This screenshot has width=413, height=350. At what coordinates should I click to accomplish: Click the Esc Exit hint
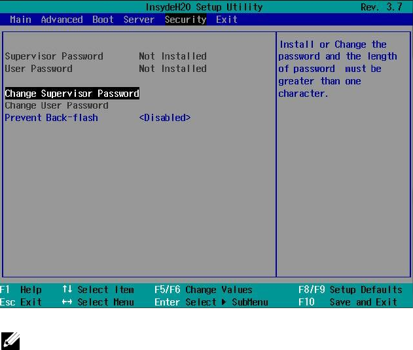(x=21, y=302)
